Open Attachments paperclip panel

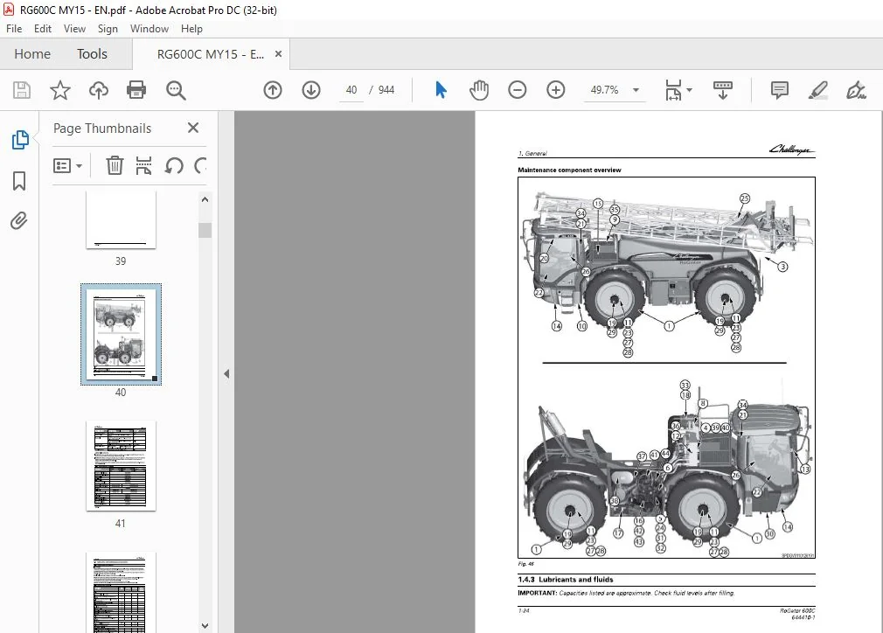tap(19, 220)
